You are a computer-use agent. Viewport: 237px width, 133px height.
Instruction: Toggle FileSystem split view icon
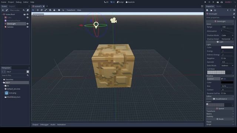pyautogui.click(x=28, y=72)
